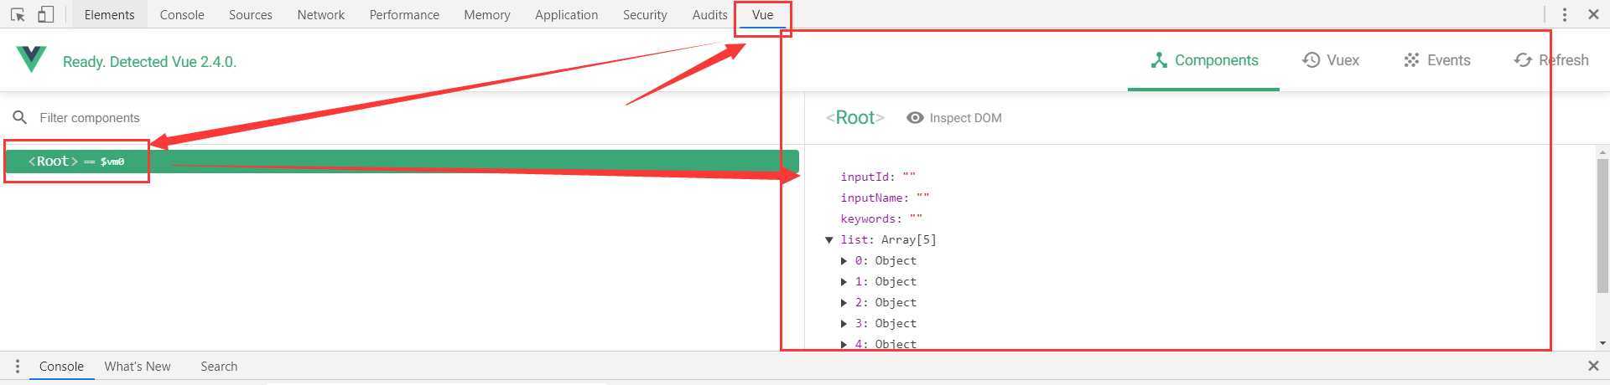Viewport: 1610px width, 385px height.
Task: Click the Filter components input field
Action: coord(252,118)
